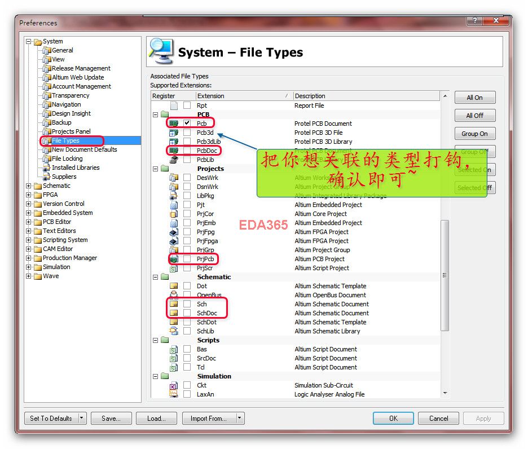Click the Suppliers tree icon
This screenshot has height=449, width=528.
coord(46,177)
